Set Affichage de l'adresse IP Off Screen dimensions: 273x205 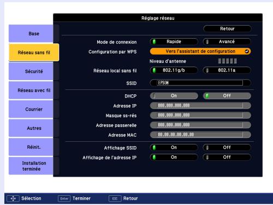click(227, 158)
